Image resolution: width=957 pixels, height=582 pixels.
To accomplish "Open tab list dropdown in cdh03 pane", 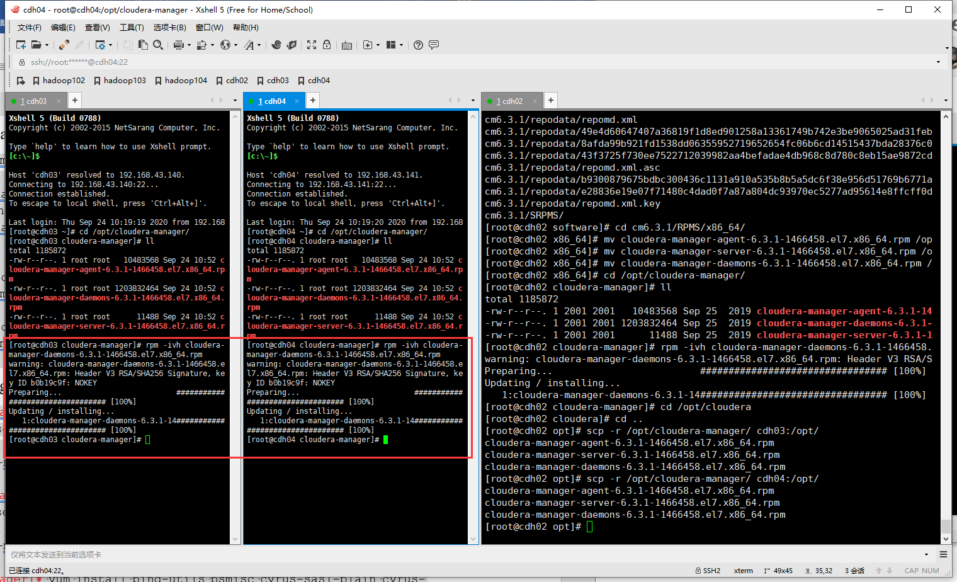I will 235,100.
